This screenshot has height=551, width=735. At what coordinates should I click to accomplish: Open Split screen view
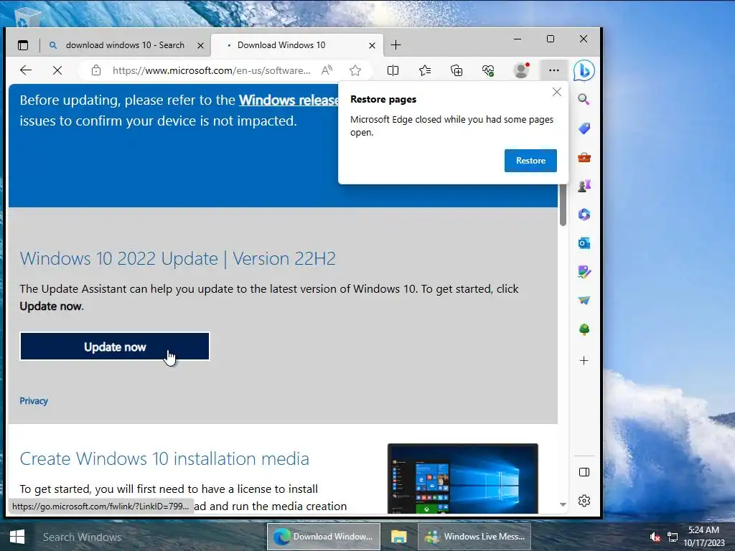[393, 70]
